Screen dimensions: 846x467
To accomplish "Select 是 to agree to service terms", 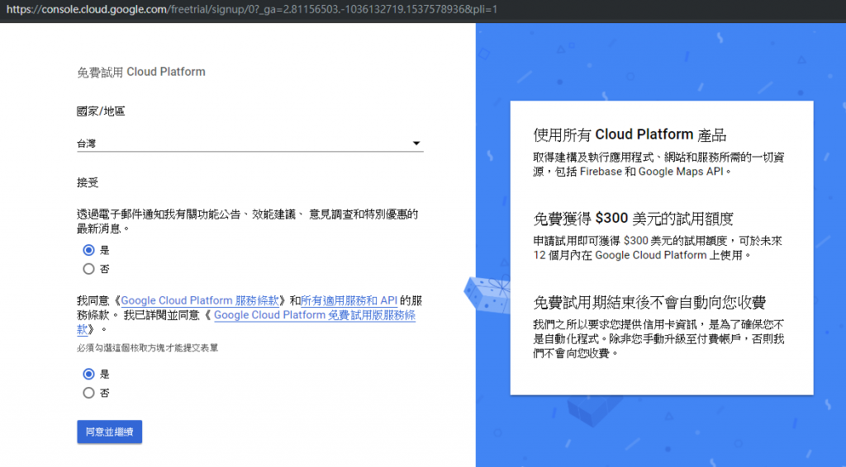I will [x=88, y=374].
